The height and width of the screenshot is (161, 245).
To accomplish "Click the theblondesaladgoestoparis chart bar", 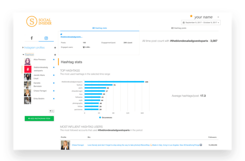I will (114, 82).
